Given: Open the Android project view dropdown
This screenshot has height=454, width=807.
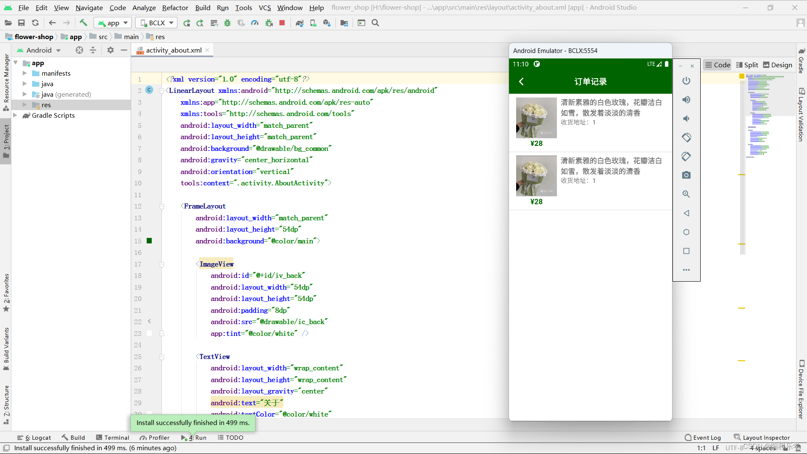Looking at the screenshot, I should point(39,50).
